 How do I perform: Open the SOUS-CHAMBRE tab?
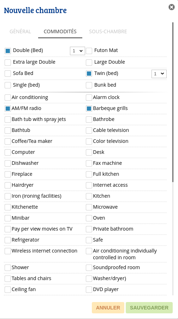(108, 31)
